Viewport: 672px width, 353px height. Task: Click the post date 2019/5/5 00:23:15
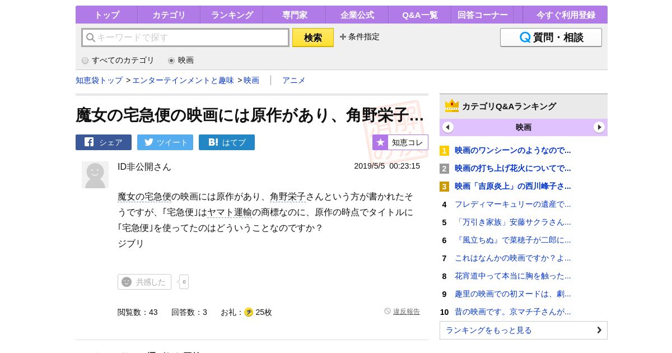pos(387,166)
